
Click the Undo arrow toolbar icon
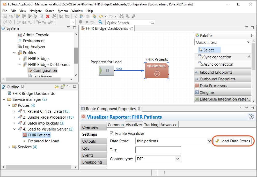tap(5, 22)
